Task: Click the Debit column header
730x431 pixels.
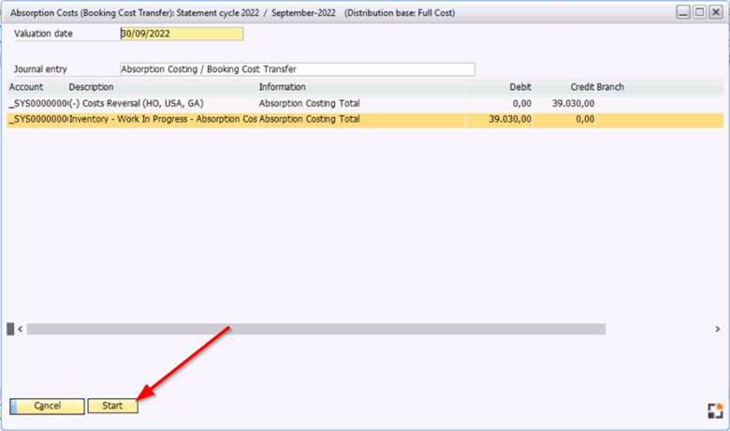Action: tap(520, 87)
